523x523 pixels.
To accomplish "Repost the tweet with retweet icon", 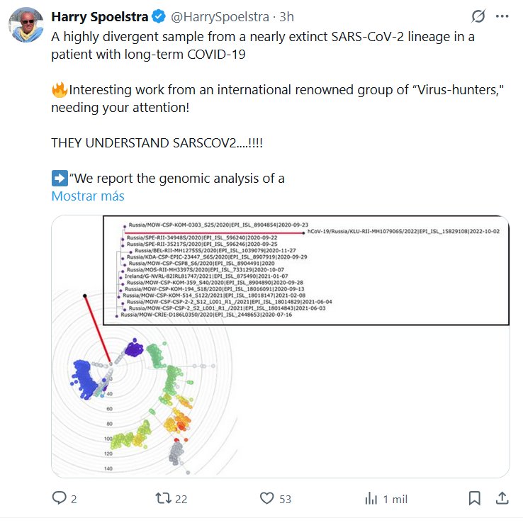I will click(x=162, y=499).
